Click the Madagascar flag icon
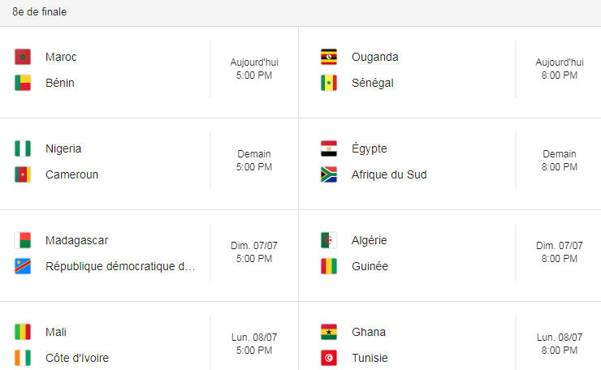Viewport: 601px width, 370px height. tap(23, 240)
